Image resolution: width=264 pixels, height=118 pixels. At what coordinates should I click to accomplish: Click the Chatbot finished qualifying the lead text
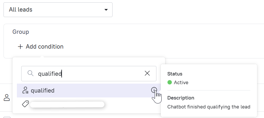(x=209, y=107)
